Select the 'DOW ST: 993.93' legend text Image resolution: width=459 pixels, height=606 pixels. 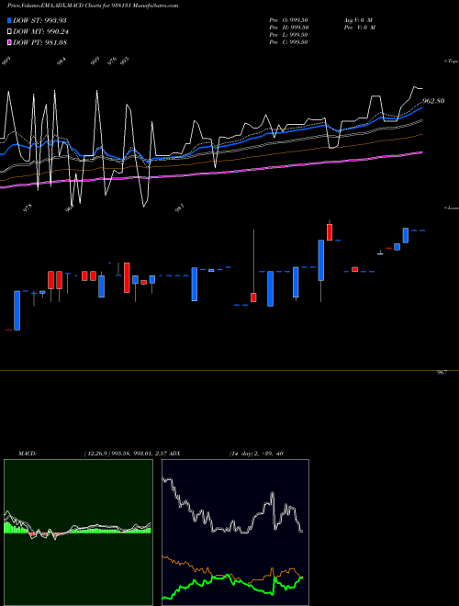(40, 20)
